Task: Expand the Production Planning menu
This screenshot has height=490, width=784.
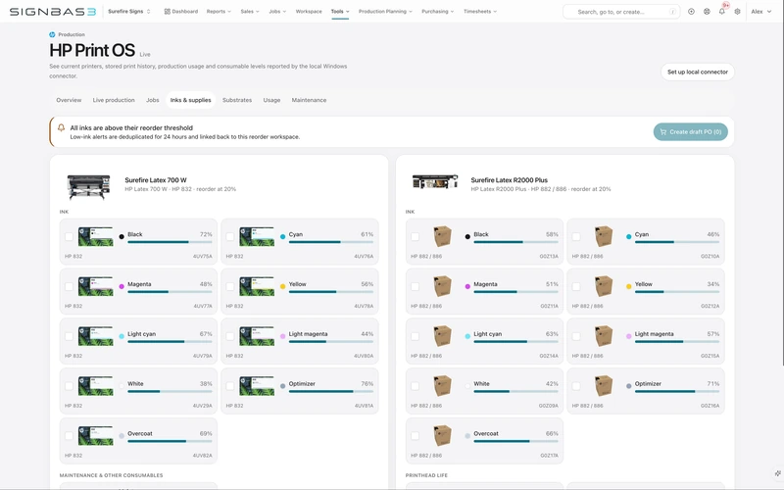Action: click(385, 12)
